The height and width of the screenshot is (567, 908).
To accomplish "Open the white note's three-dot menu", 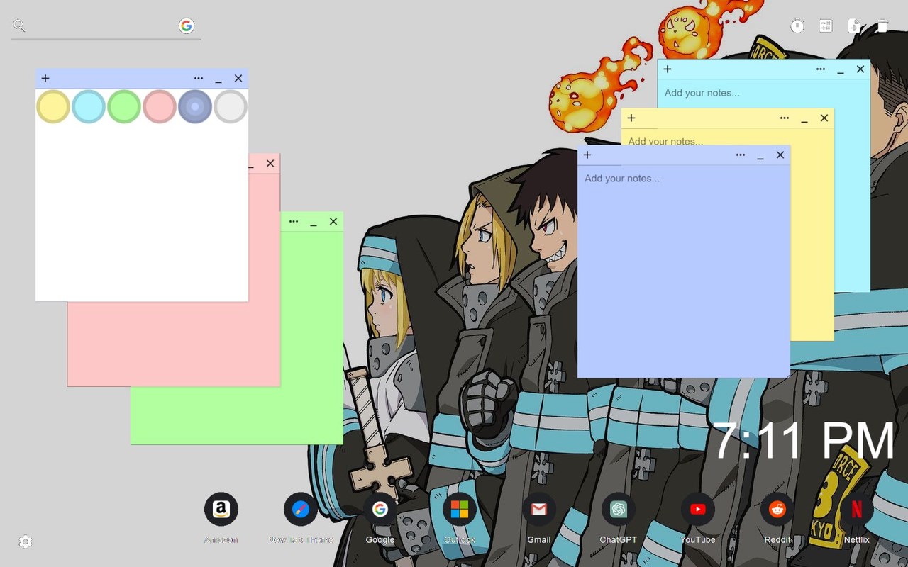I will pyautogui.click(x=199, y=79).
